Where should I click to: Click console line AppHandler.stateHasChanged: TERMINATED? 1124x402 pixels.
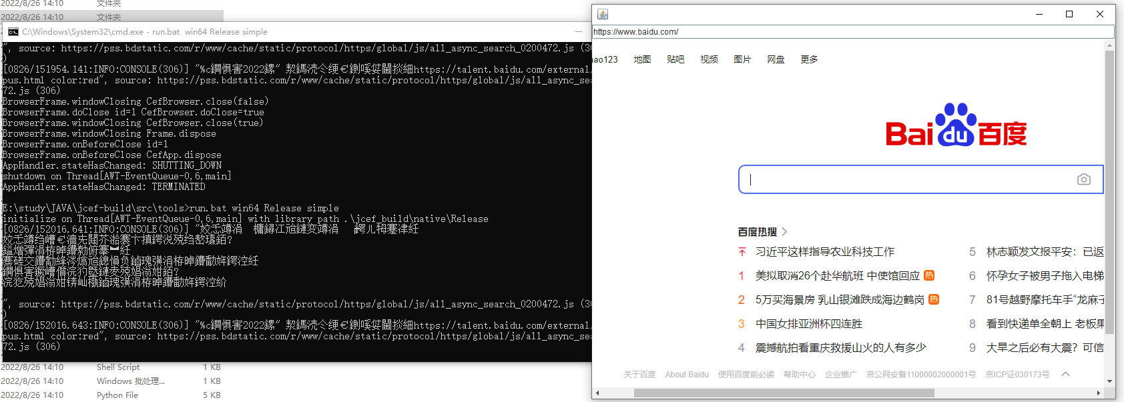(x=104, y=187)
